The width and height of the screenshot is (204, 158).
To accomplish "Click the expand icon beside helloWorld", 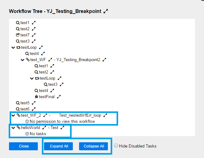I will pyautogui.click(x=44, y=127).
